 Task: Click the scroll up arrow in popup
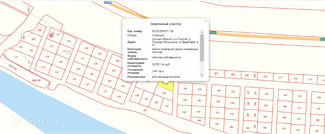coord(202,32)
